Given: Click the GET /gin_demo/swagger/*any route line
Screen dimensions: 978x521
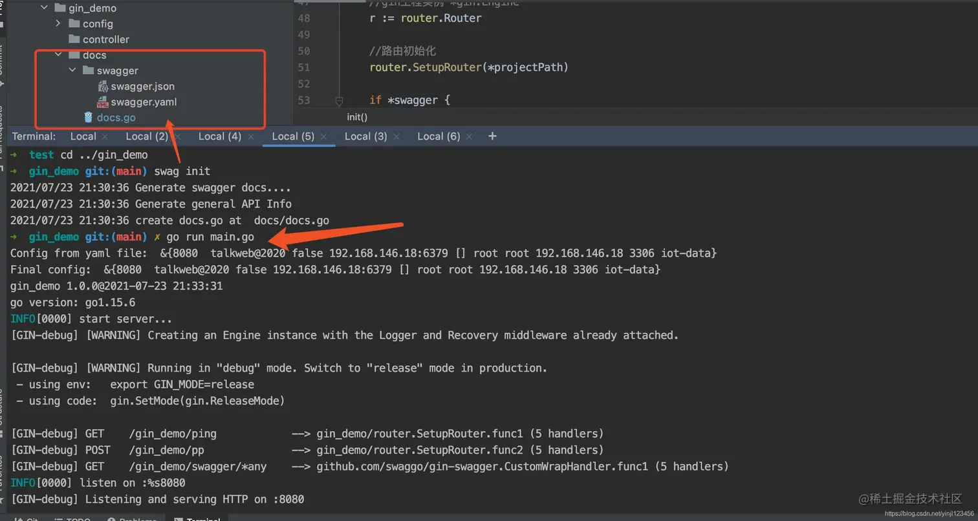Looking at the screenshot, I should 370,467.
